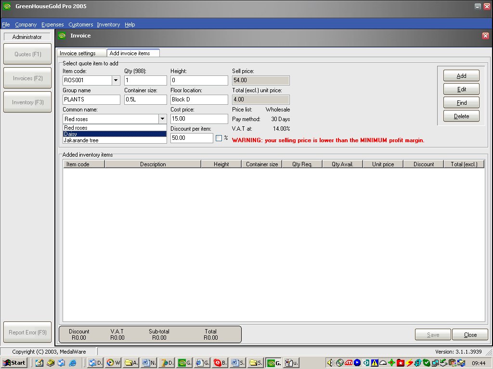Screen dimensions: 493x369
Task: Click the GreenHouseGold logo in the title bar
Action: 7,6
